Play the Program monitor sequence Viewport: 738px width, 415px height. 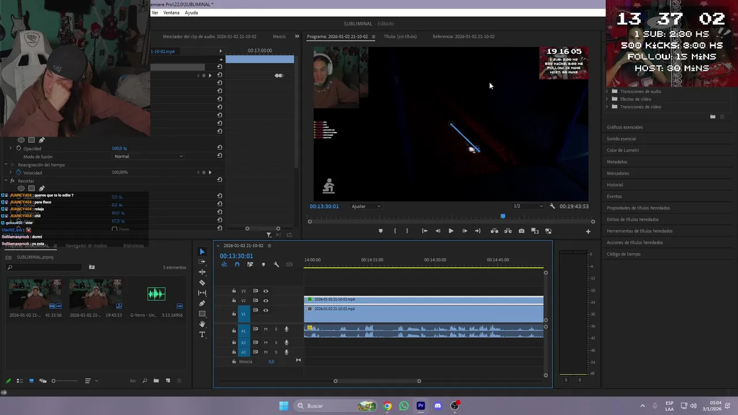[x=451, y=231]
